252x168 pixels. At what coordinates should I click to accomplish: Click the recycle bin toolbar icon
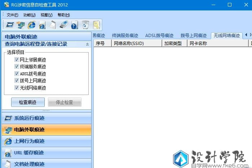click(x=85, y=25)
